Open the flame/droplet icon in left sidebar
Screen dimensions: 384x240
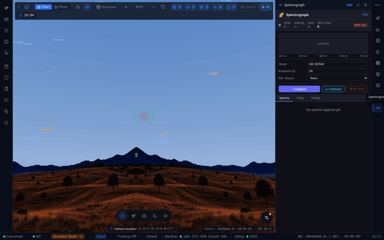pos(6,111)
